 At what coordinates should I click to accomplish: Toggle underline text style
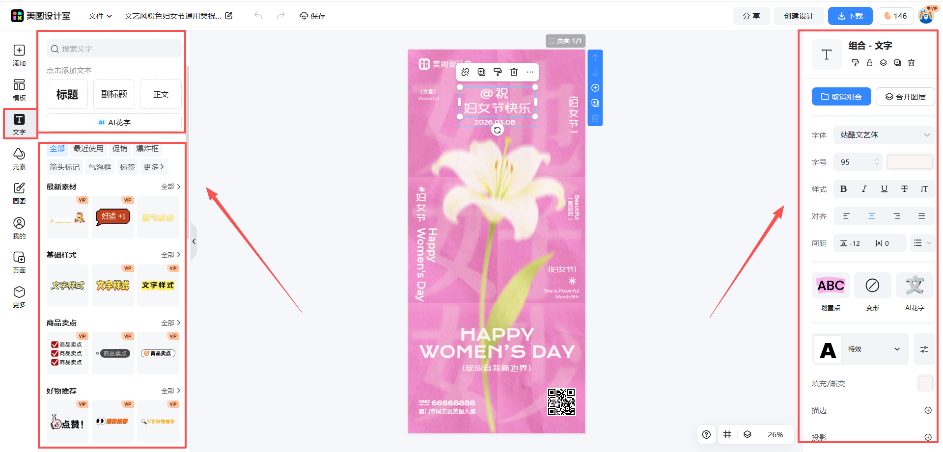point(884,189)
